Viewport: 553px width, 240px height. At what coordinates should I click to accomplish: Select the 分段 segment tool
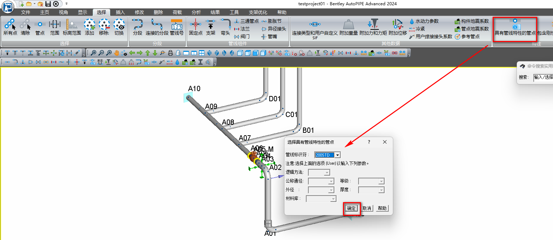tap(138, 27)
